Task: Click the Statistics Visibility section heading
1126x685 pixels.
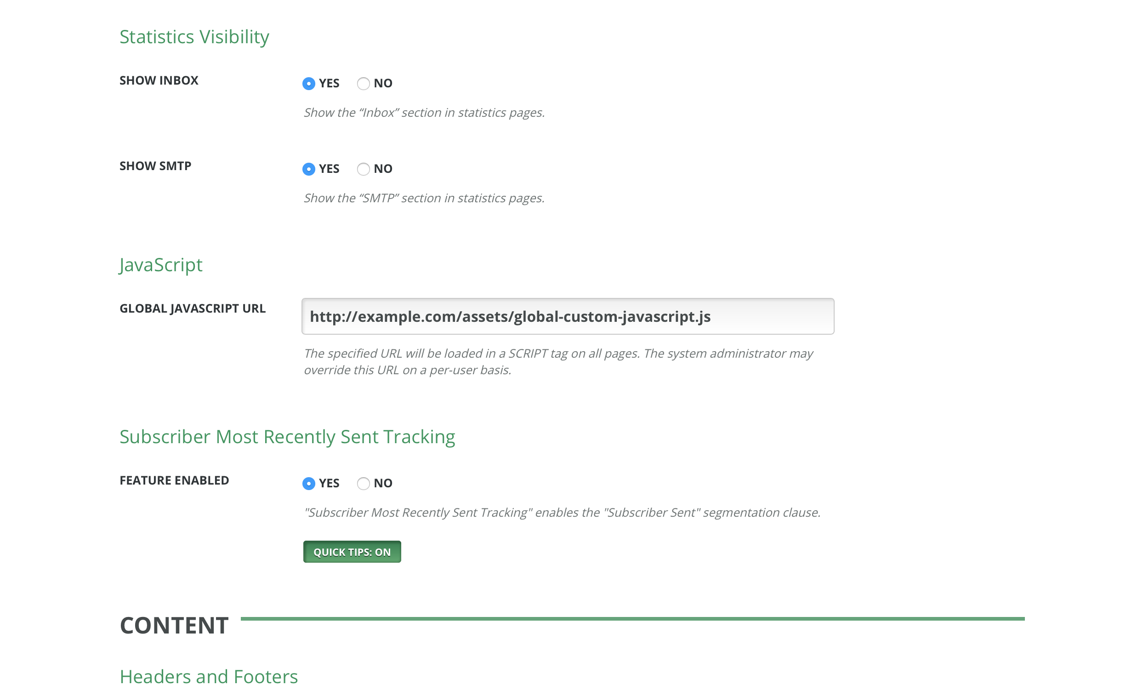Action: pyautogui.click(x=194, y=37)
